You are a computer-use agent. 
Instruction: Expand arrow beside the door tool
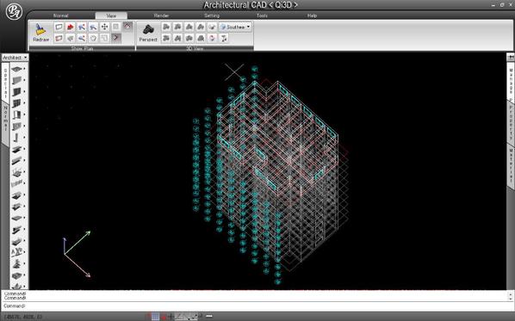pyautogui.click(x=25, y=114)
